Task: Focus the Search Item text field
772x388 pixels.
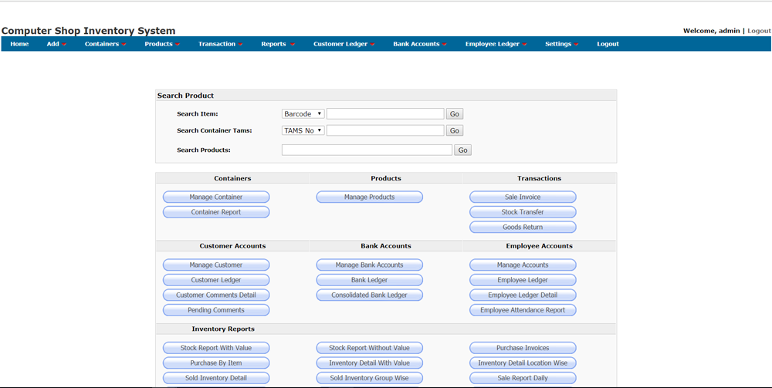Action: point(385,114)
